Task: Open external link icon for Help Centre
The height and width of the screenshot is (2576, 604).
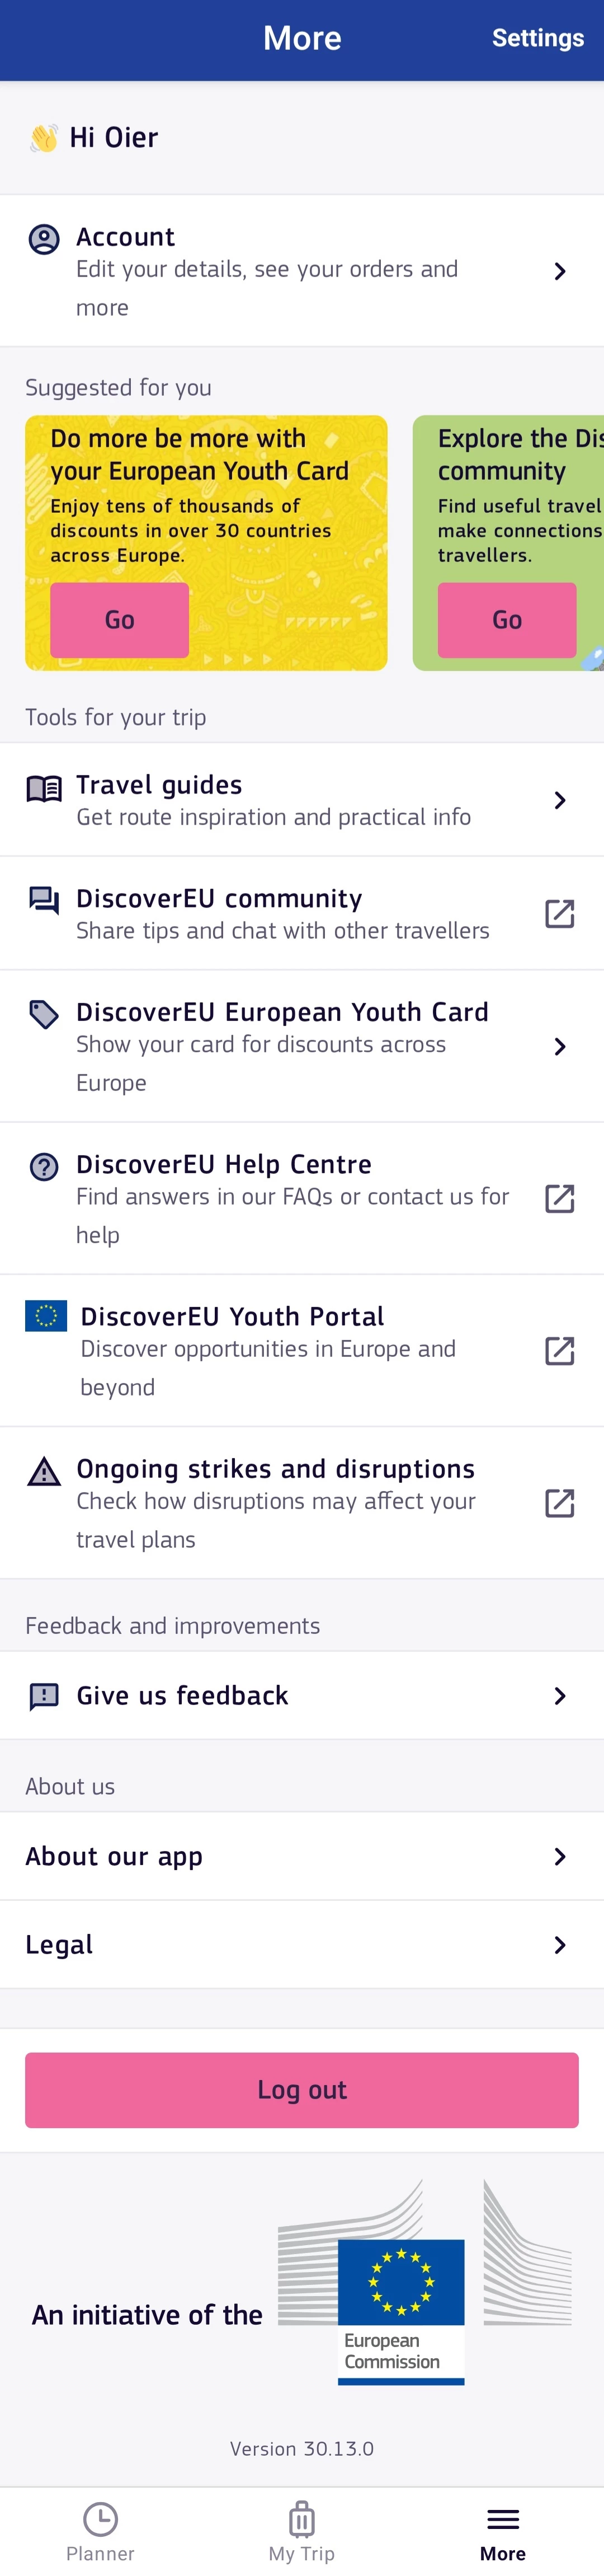Action: pyautogui.click(x=559, y=1198)
